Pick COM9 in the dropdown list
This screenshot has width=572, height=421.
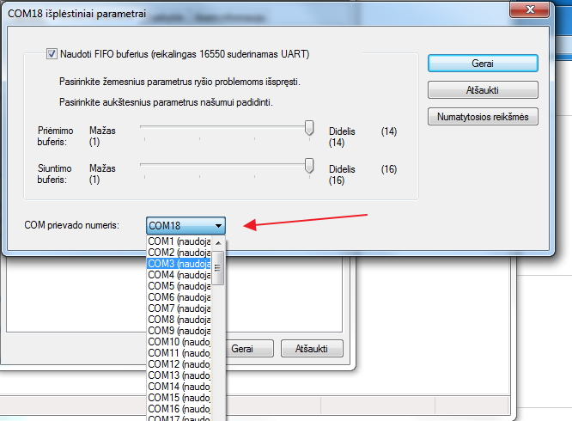(x=180, y=331)
